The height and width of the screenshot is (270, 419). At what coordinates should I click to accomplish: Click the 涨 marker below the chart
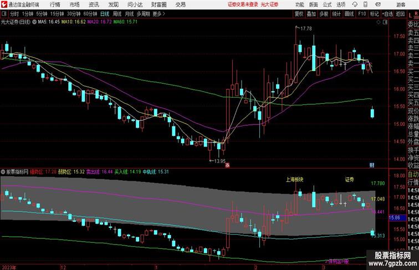tap(227, 165)
